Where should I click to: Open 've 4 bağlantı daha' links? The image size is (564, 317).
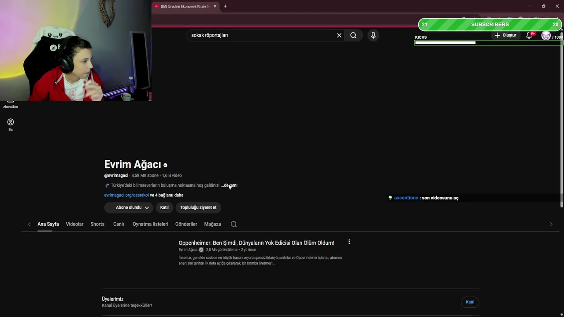coord(167,195)
